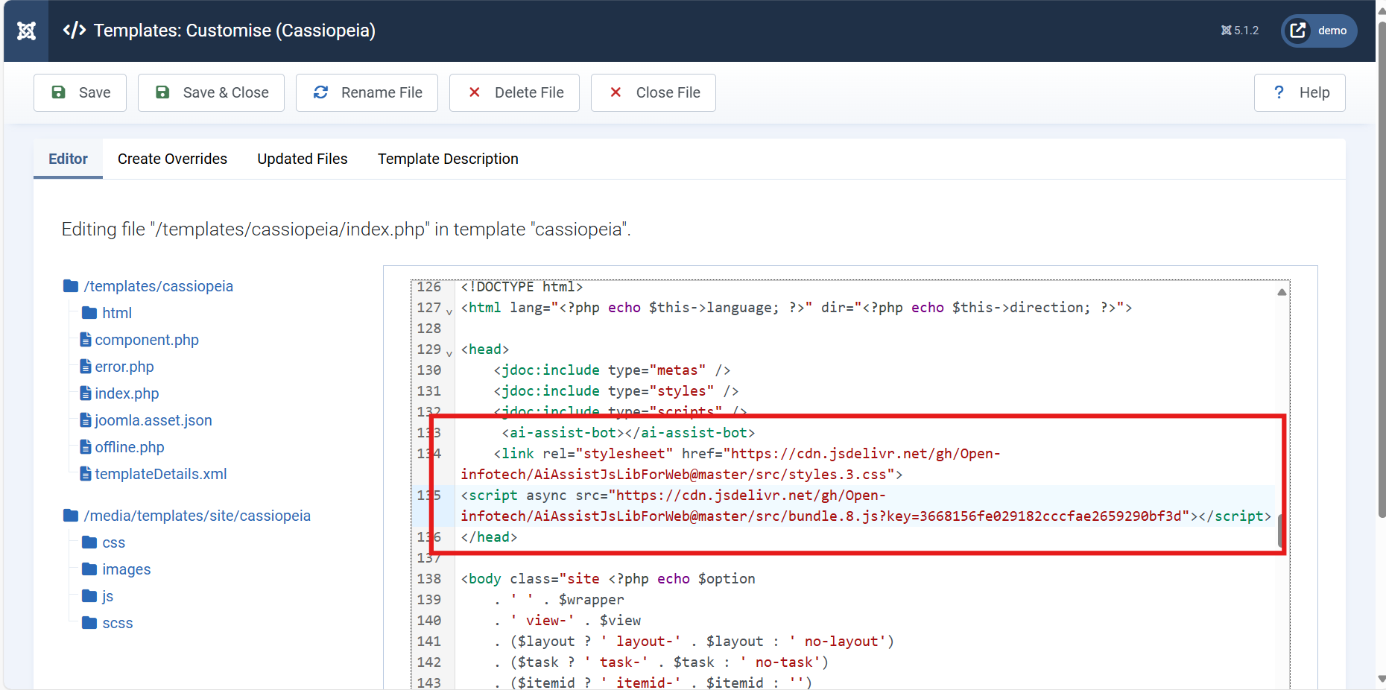Image resolution: width=1386 pixels, height=690 pixels.
Task: Click the component.php file icon
Action: (x=86, y=340)
